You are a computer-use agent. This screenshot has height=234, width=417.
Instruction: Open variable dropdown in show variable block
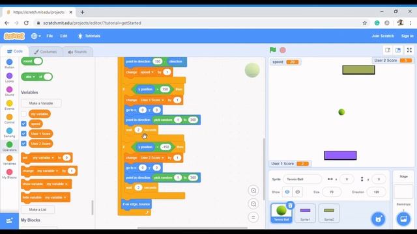[57, 184]
